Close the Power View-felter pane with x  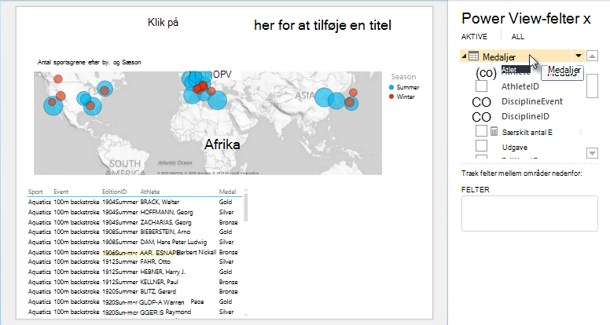click(x=586, y=19)
